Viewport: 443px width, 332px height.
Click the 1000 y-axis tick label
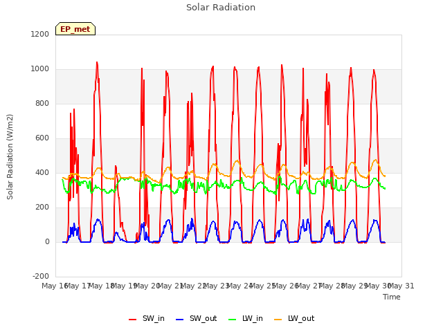[x=40, y=69]
